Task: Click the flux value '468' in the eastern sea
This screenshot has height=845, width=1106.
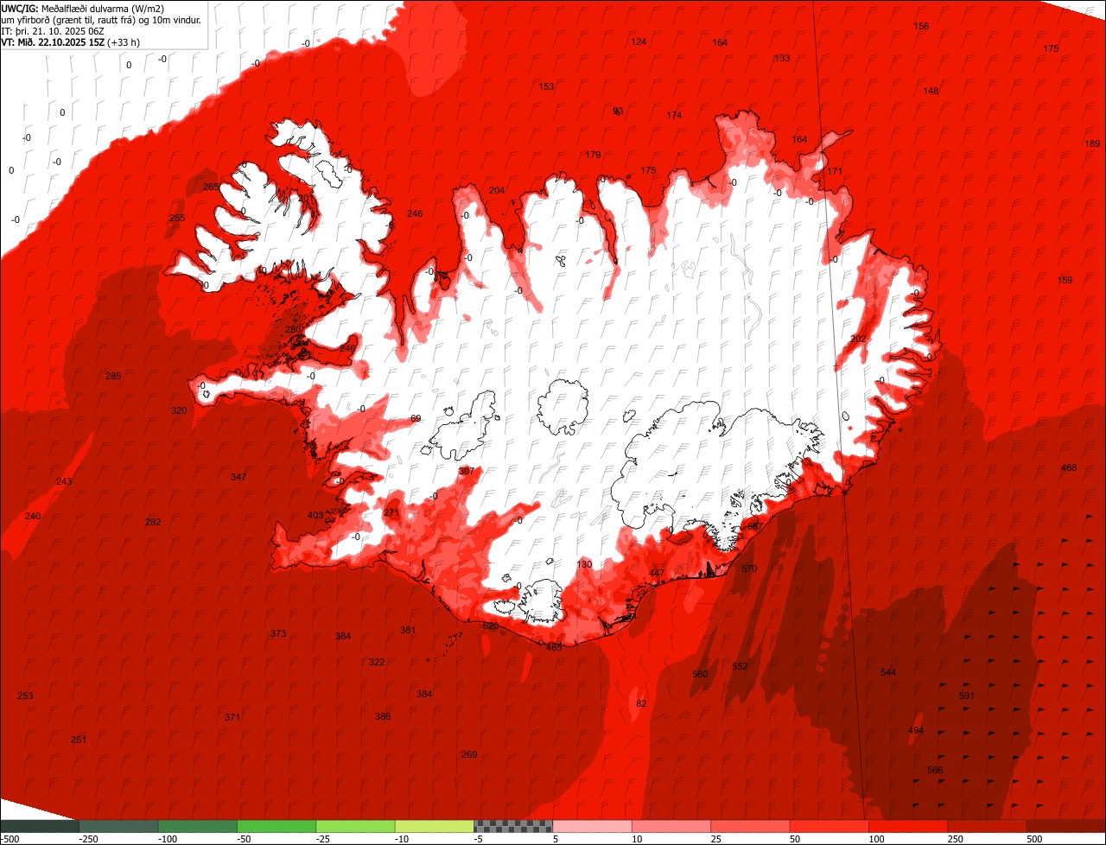Action: pyautogui.click(x=1069, y=467)
